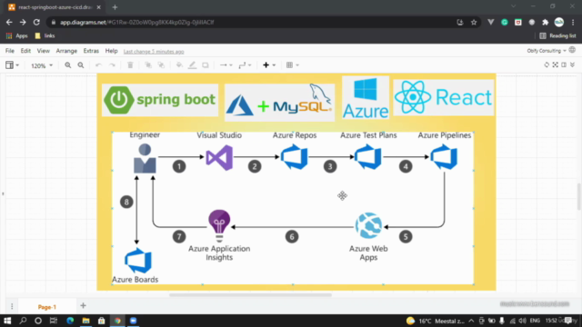This screenshot has width=582, height=327.
Task: Open the links bookmarks folder
Action: coord(45,36)
